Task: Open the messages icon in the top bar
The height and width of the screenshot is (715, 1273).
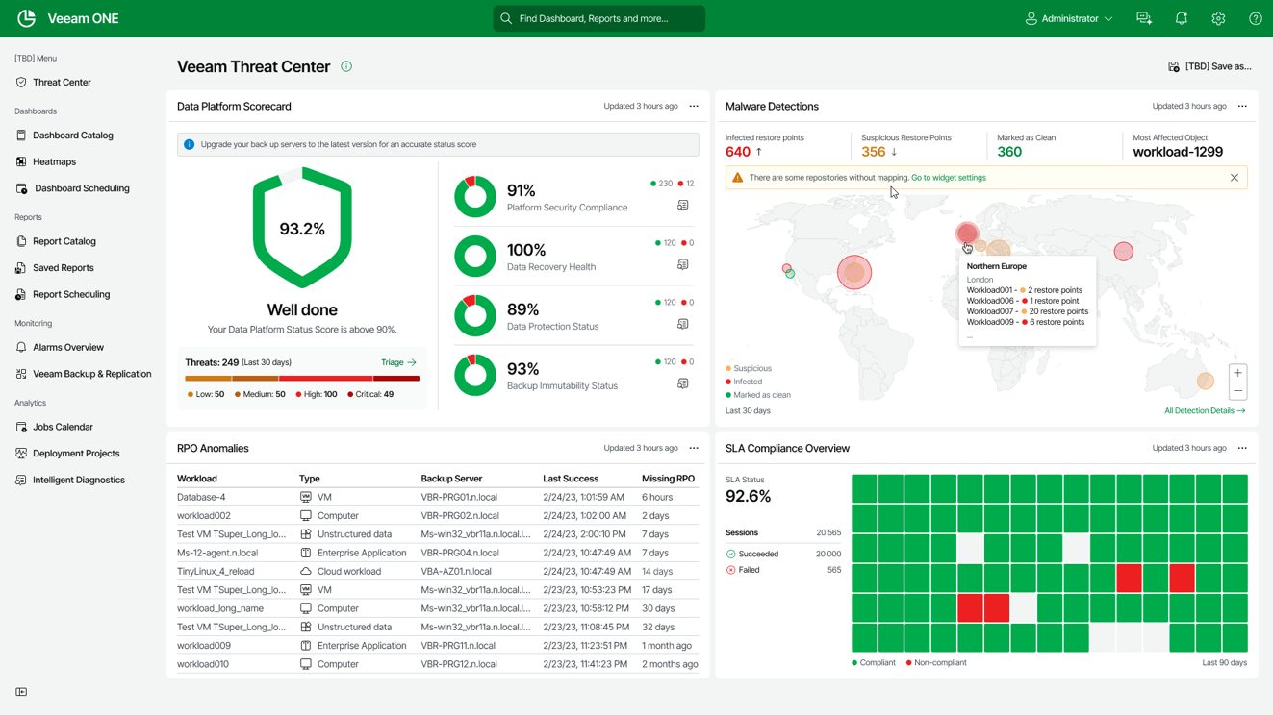Action: (x=1144, y=18)
